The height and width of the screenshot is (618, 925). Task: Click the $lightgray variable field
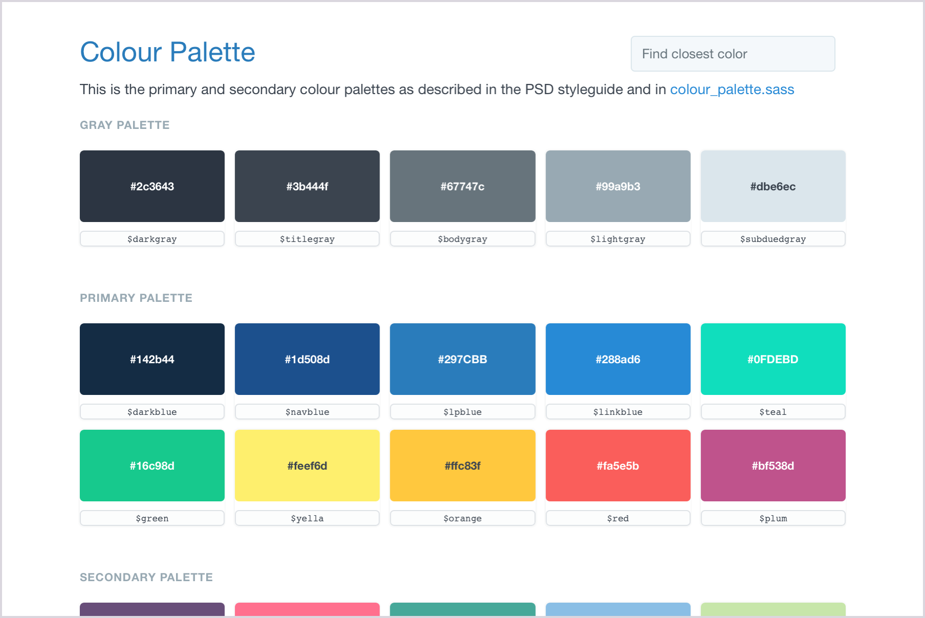click(x=618, y=239)
